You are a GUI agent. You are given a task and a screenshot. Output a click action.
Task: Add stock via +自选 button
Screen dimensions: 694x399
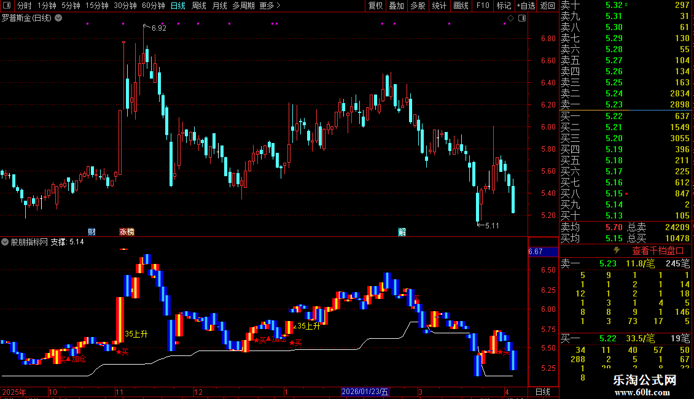coord(526,6)
